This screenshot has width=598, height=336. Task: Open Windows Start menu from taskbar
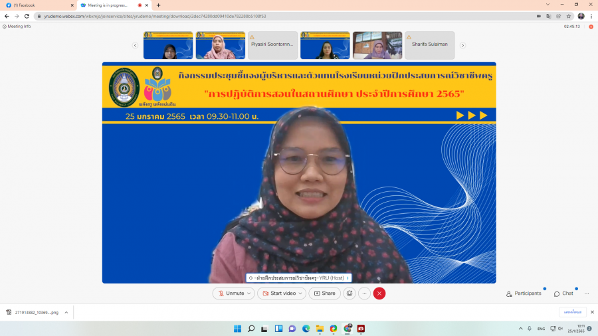238,329
